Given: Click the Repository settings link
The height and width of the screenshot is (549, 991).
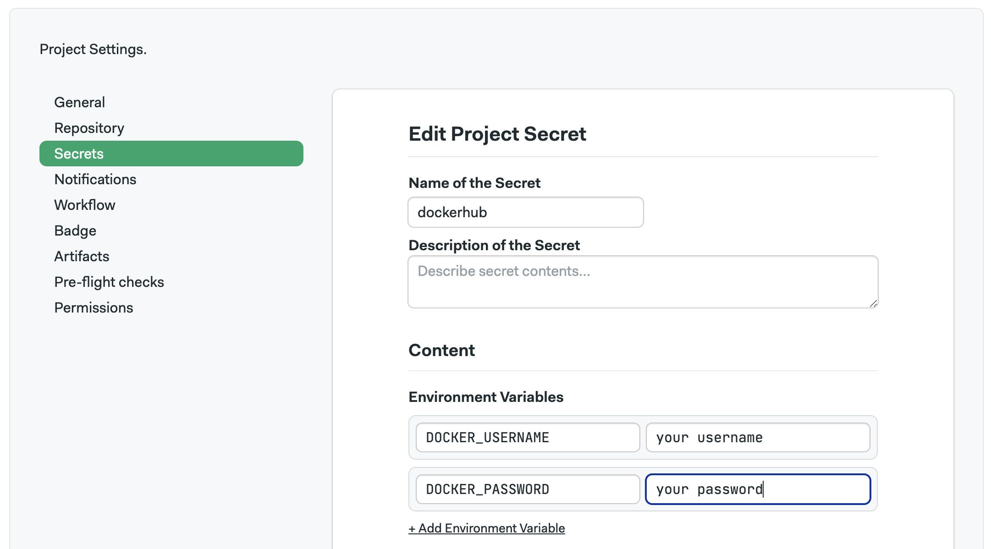Looking at the screenshot, I should pyautogui.click(x=89, y=128).
